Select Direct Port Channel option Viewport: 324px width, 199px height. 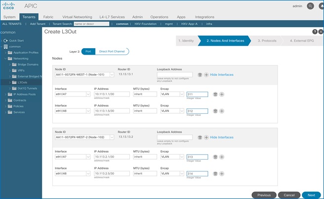(112, 51)
